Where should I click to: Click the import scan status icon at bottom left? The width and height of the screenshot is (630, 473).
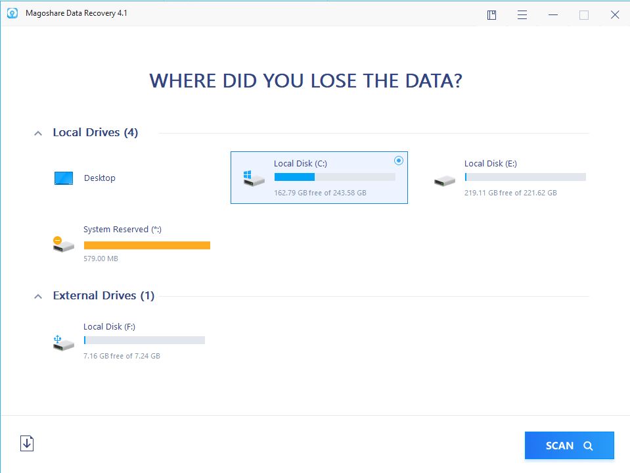(27, 444)
